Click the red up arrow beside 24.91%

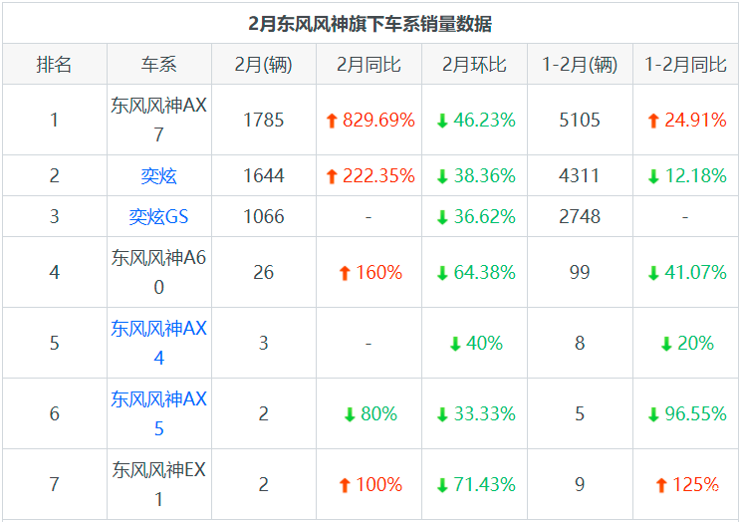tap(653, 121)
